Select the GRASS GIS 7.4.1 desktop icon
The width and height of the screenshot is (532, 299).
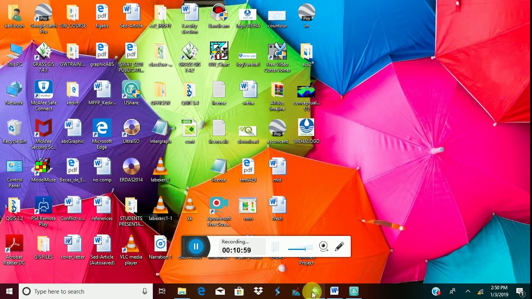[x=44, y=58]
